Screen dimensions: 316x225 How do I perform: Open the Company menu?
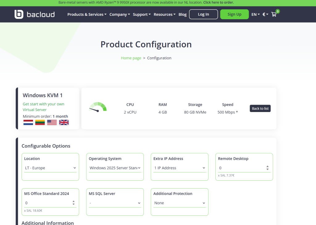pyautogui.click(x=120, y=14)
